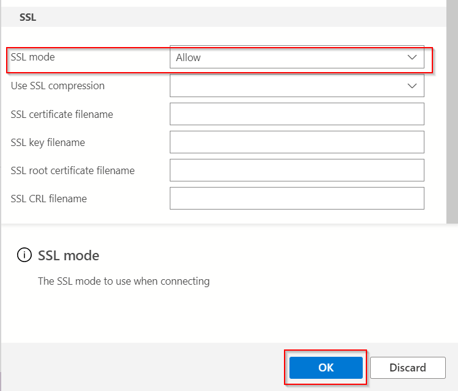Click the description text about SSL mode connecting
The height and width of the screenshot is (391, 458).
click(x=124, y=282)
